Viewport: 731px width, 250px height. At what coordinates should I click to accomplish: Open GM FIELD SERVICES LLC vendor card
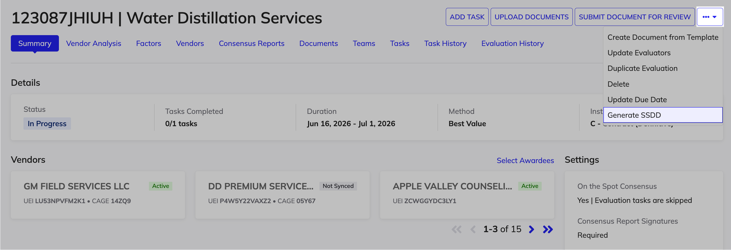(98, 195)
